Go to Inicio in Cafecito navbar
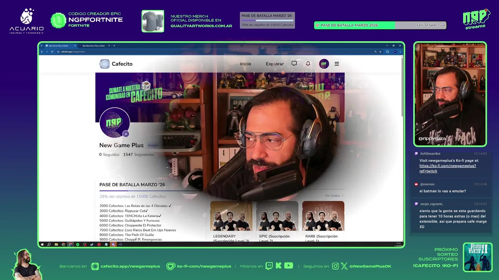Screen dimensions: 499x280 (246, 64)
